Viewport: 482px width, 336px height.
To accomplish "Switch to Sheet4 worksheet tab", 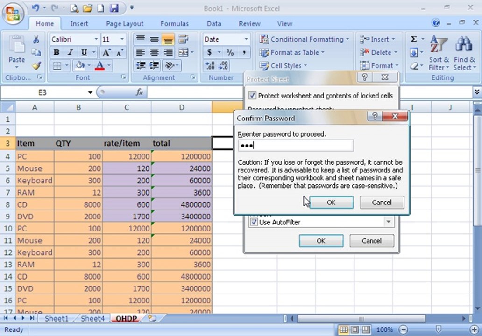I will [92, 318].
